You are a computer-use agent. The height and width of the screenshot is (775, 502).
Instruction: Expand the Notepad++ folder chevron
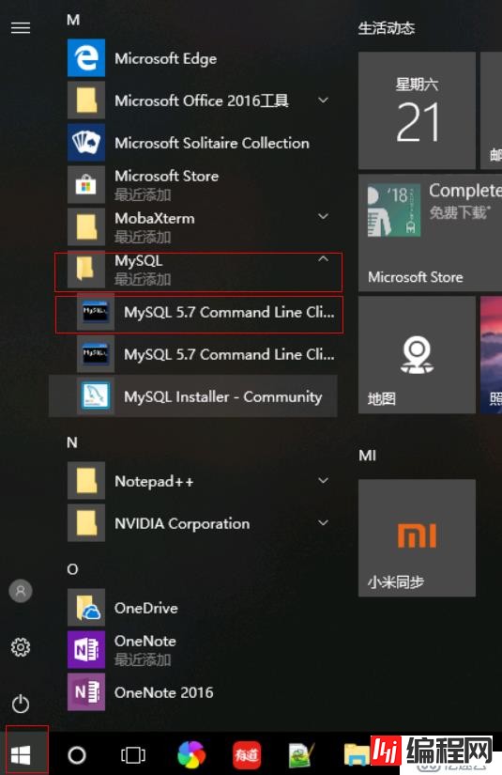(x=324, y=480)
